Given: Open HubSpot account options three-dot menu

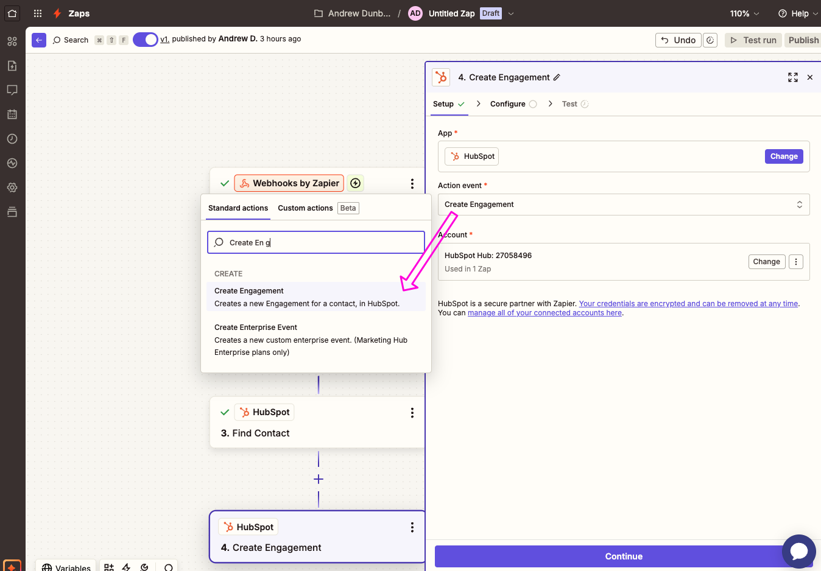Looking at the screenshot, I should click(x=796, y=262).
